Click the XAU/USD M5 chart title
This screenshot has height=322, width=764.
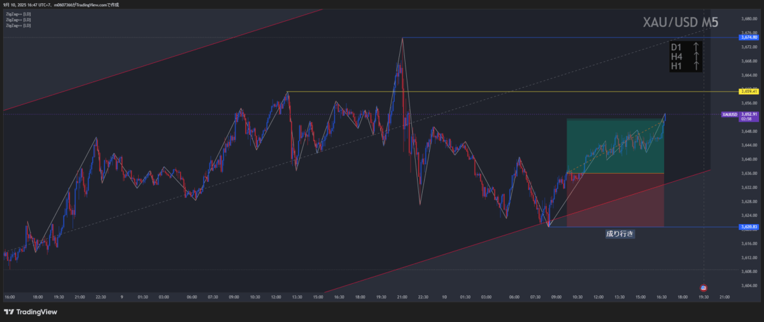(681, 24)
